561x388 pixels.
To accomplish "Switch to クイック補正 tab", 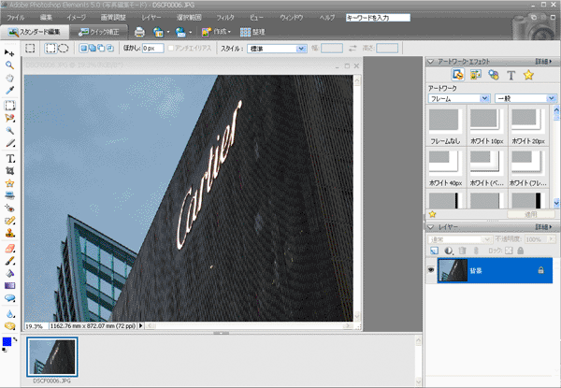I will [x=96, y=32].
